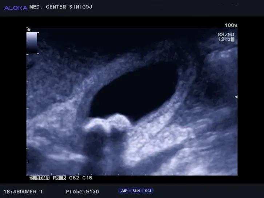This screenshot has height=198, width=264.
Task: Click the 12Hz frame rate readout
Action: (224, 39)
